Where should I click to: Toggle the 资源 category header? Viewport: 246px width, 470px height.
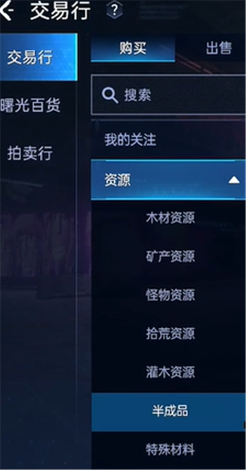[168, 180]
